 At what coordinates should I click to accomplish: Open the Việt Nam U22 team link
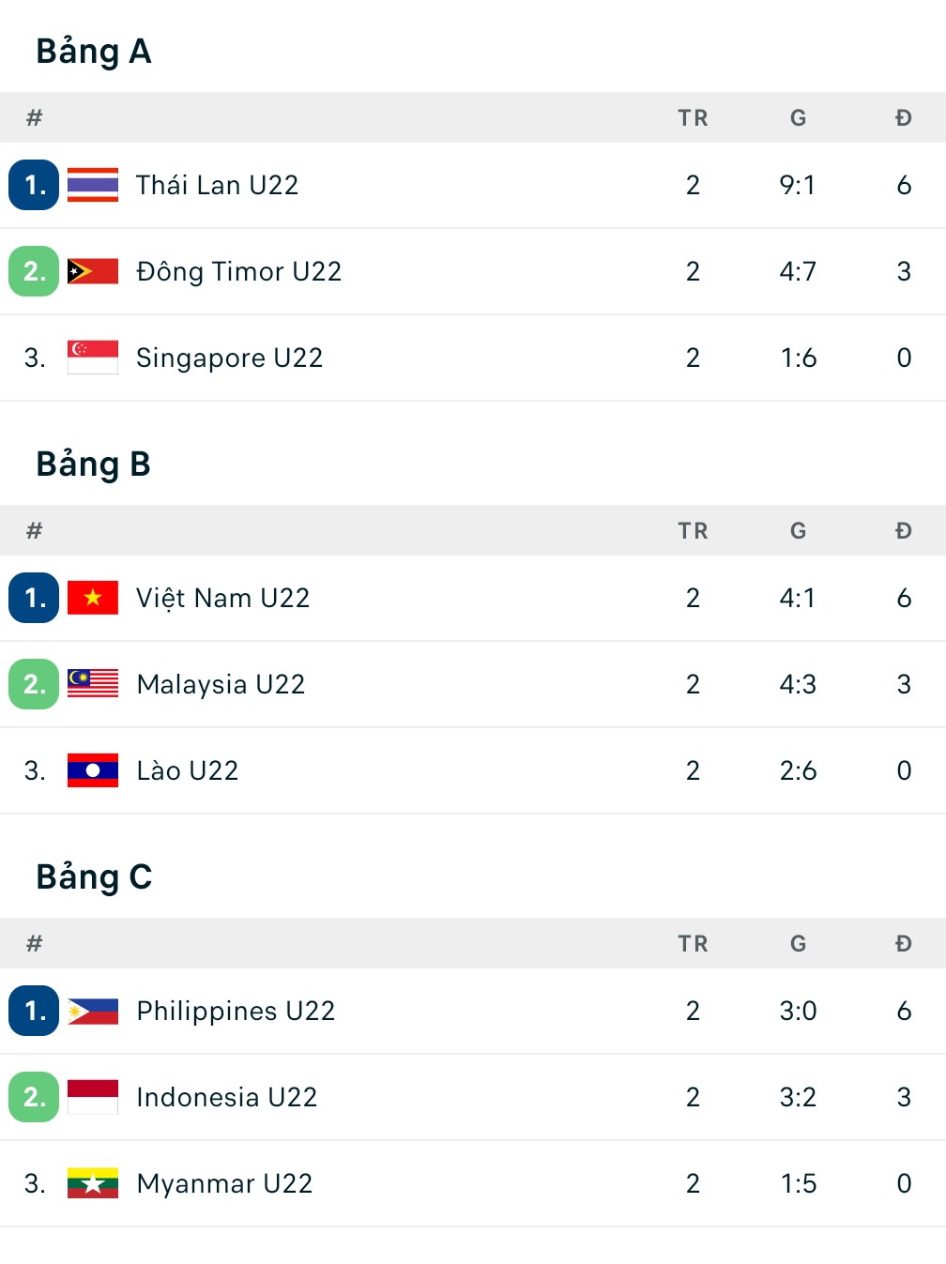pyautogui.click(x=222, y=598)
